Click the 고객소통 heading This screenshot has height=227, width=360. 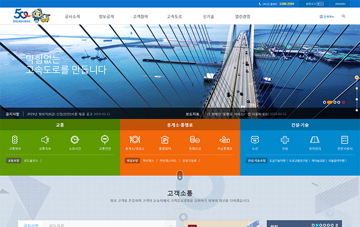coord(180,193)
